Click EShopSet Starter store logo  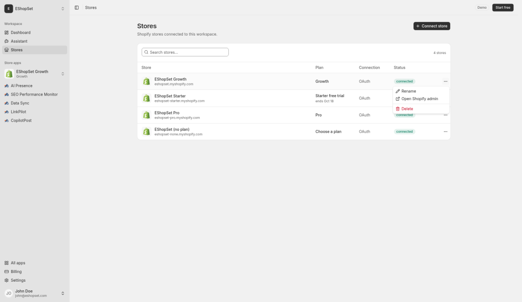coord(146,98)
